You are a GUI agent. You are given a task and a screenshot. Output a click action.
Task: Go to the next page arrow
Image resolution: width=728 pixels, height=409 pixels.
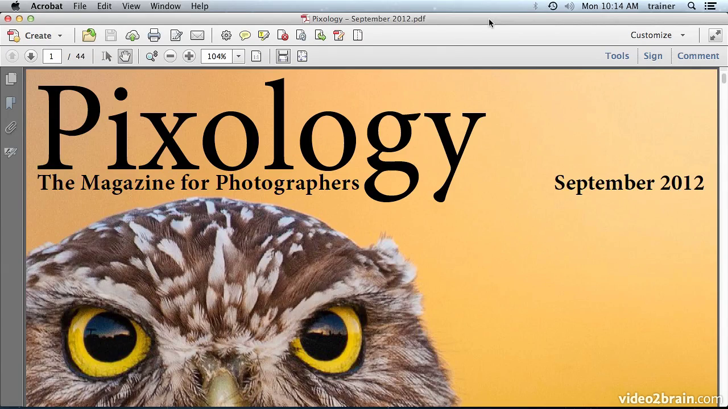point(31,56)
